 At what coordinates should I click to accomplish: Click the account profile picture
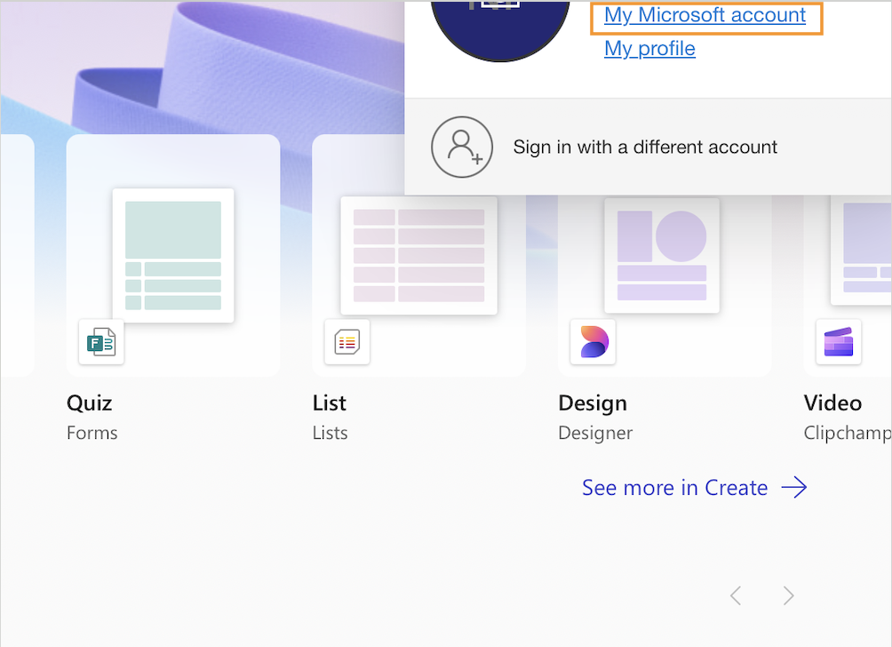[500, 31]
